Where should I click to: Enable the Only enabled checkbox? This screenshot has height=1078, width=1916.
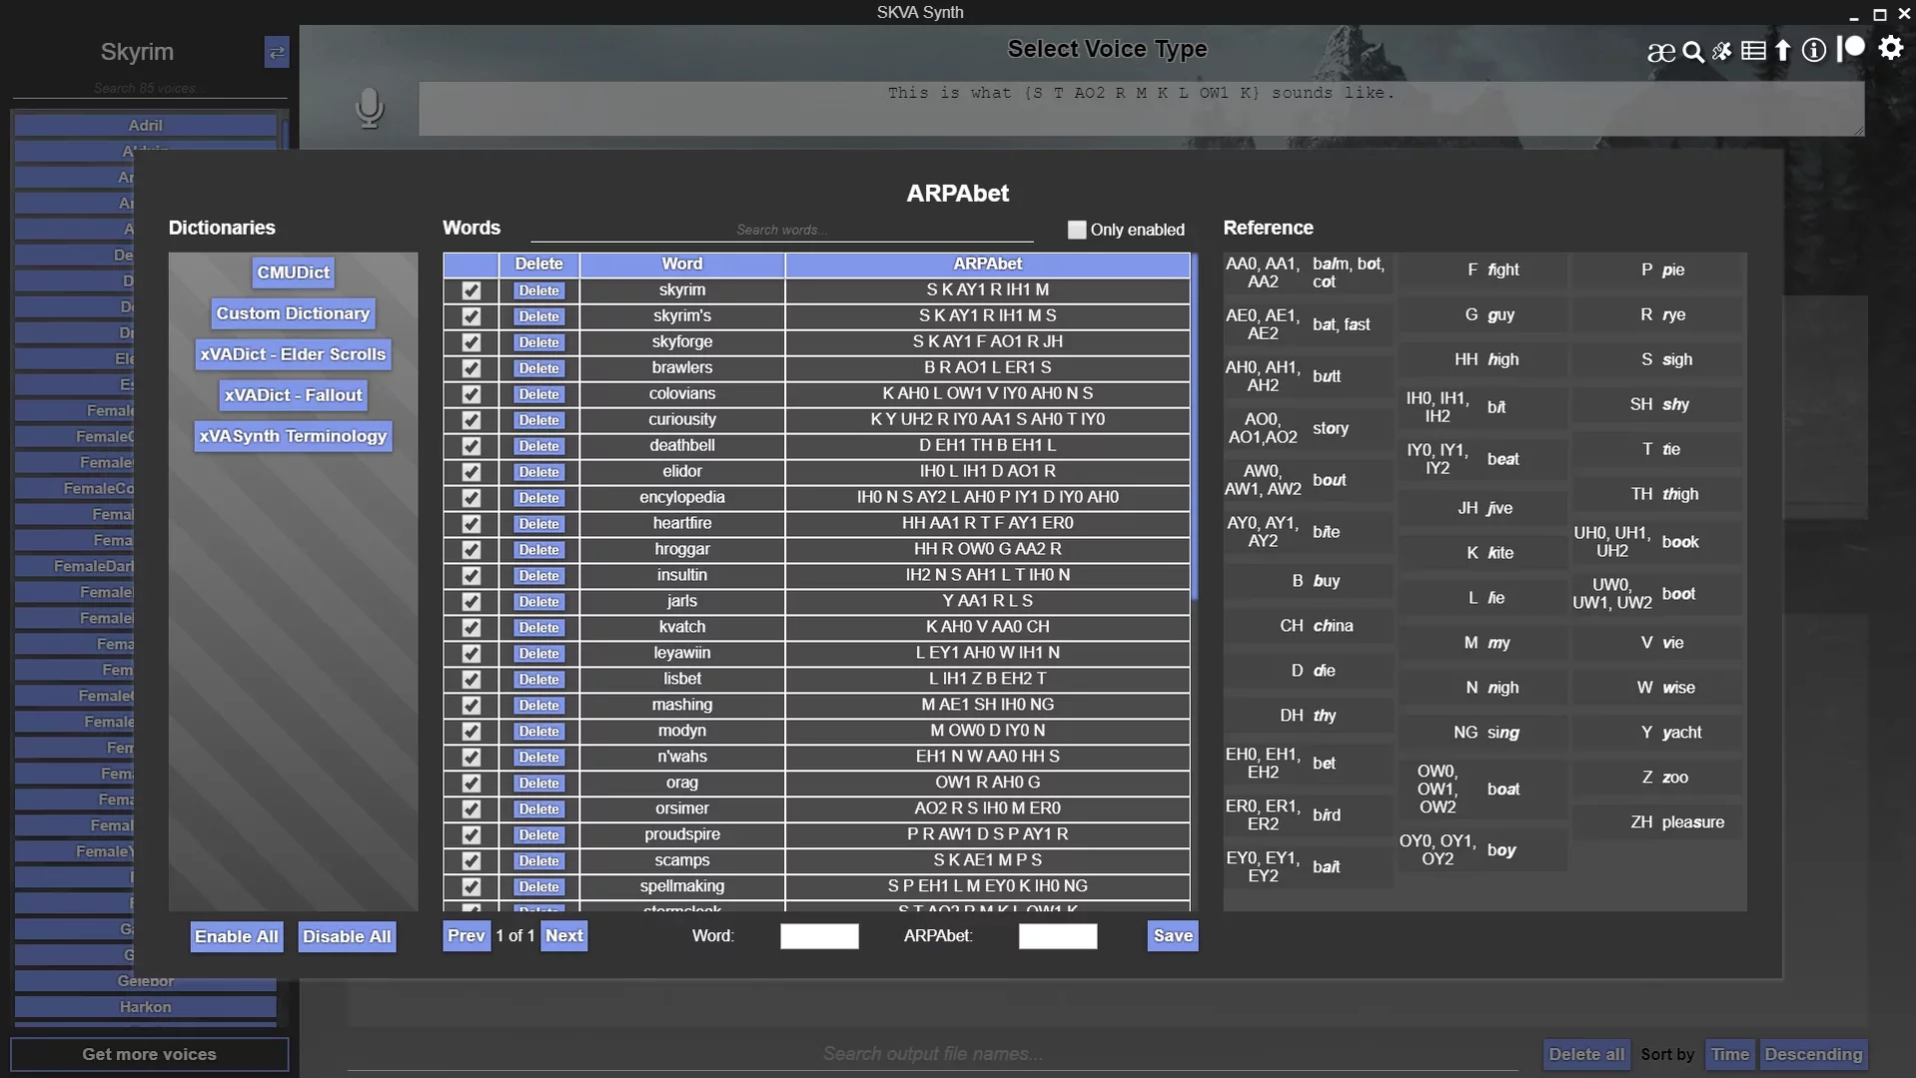coord(1077,230)
